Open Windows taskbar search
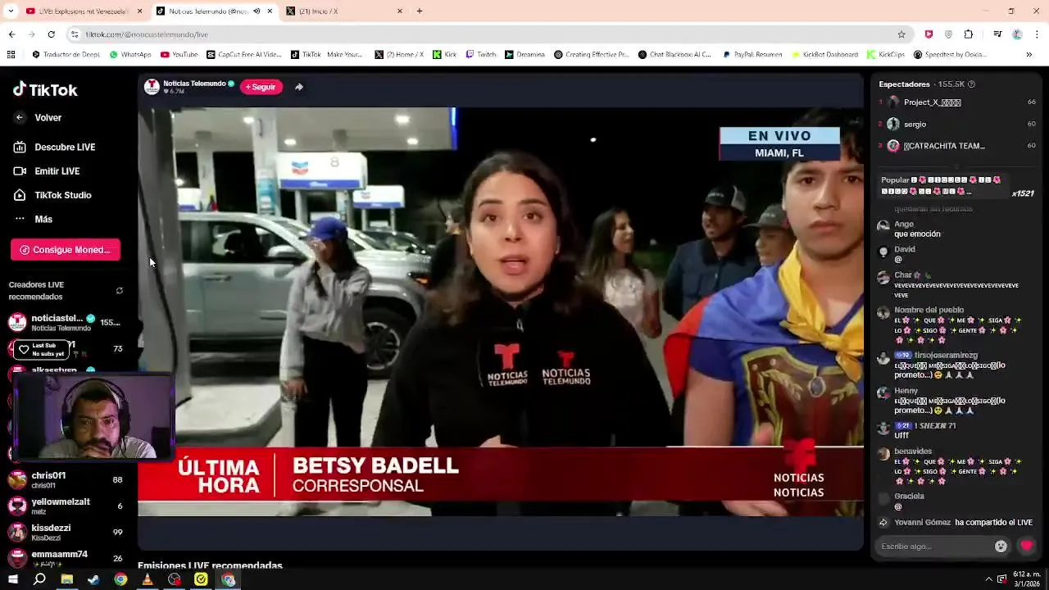Image resolution: width=1049 pixels, height=590 pixels. (x=39, y=579)
